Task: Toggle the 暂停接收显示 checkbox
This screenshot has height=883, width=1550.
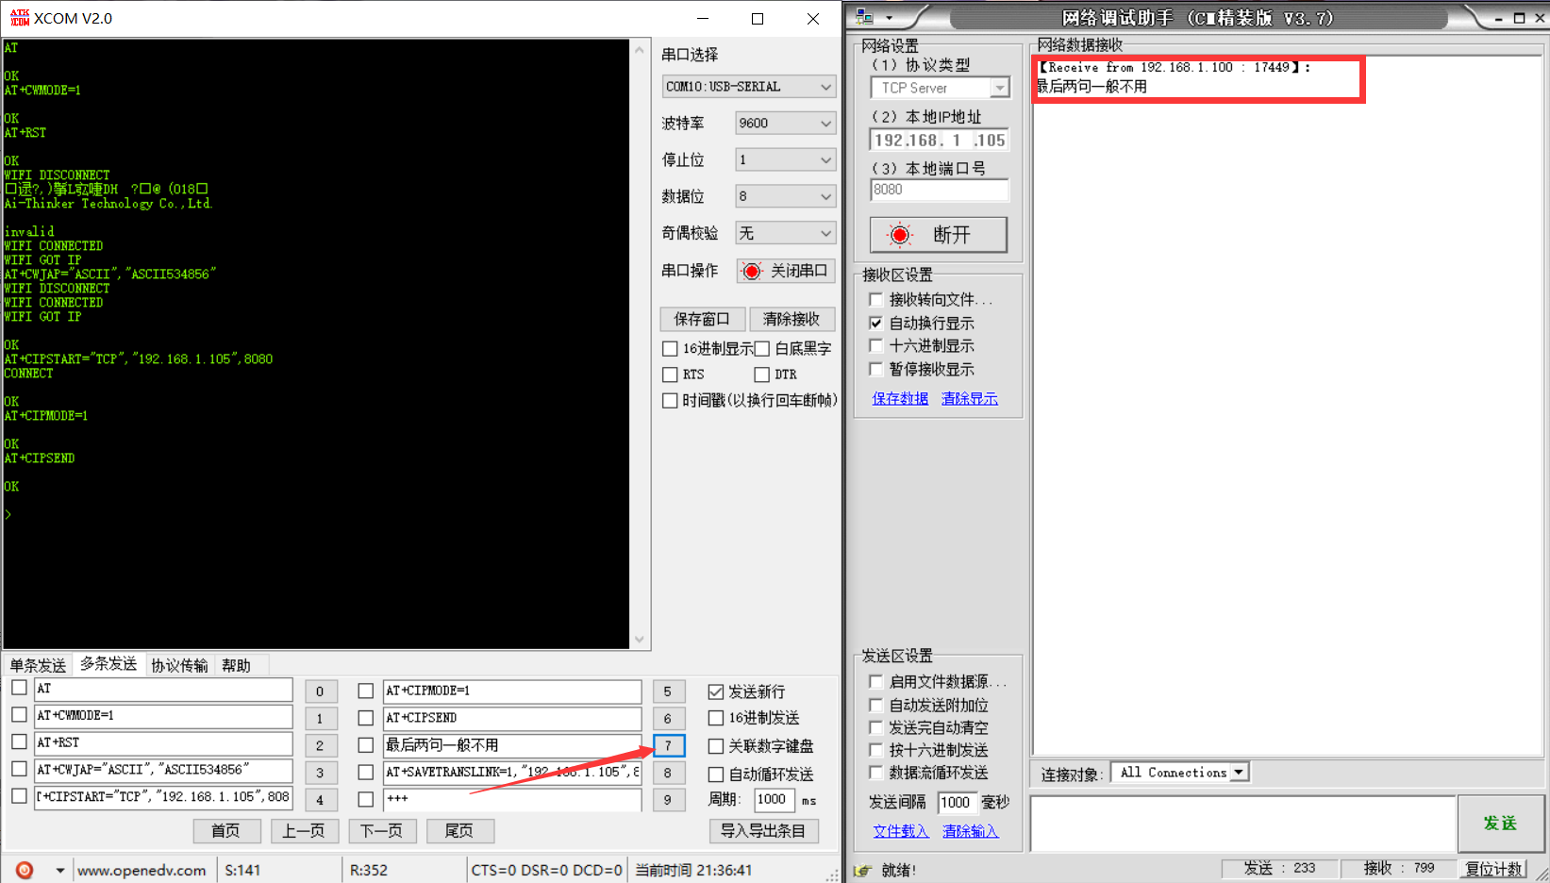Action: coord(876,369)
